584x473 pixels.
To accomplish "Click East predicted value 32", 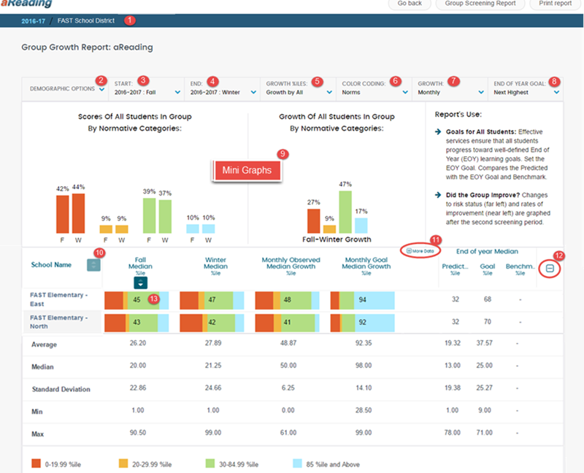I will [455, 299].
